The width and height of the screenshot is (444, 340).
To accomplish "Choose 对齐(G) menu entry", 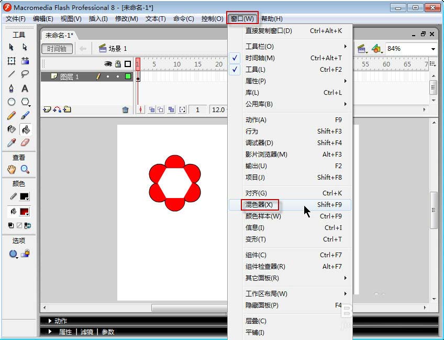I will (x=290, y=193).
